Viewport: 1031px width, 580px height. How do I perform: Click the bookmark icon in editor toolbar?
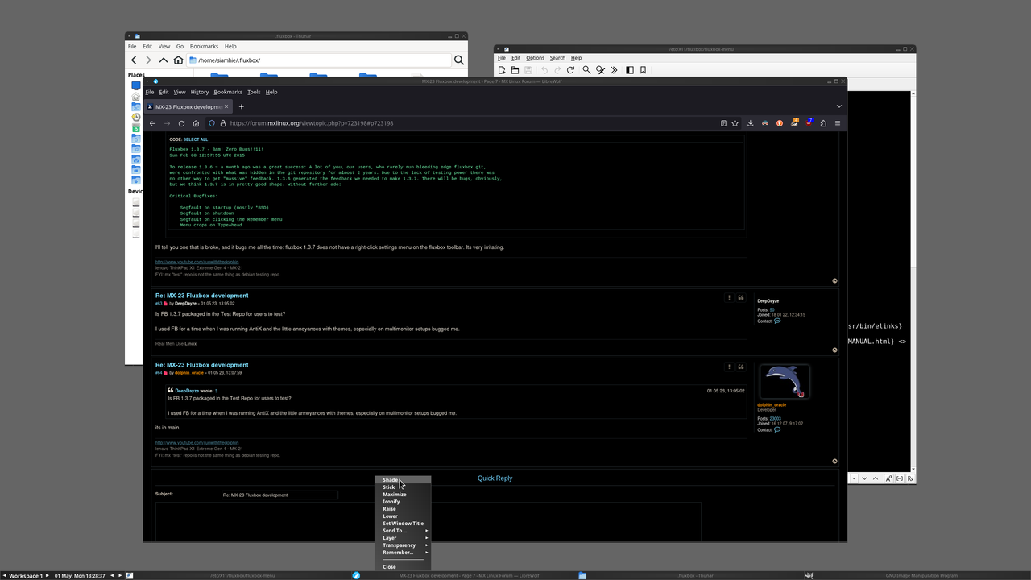click(643, 70)
